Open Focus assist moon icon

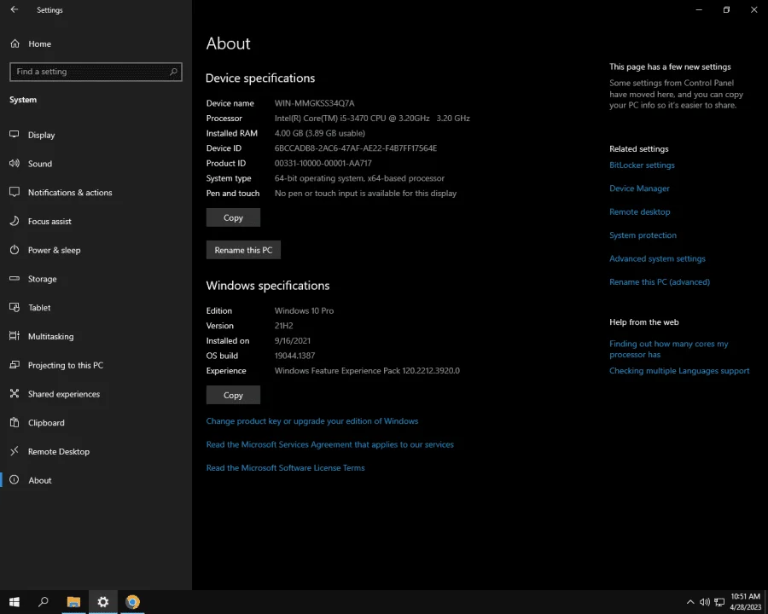coord(15,221)
